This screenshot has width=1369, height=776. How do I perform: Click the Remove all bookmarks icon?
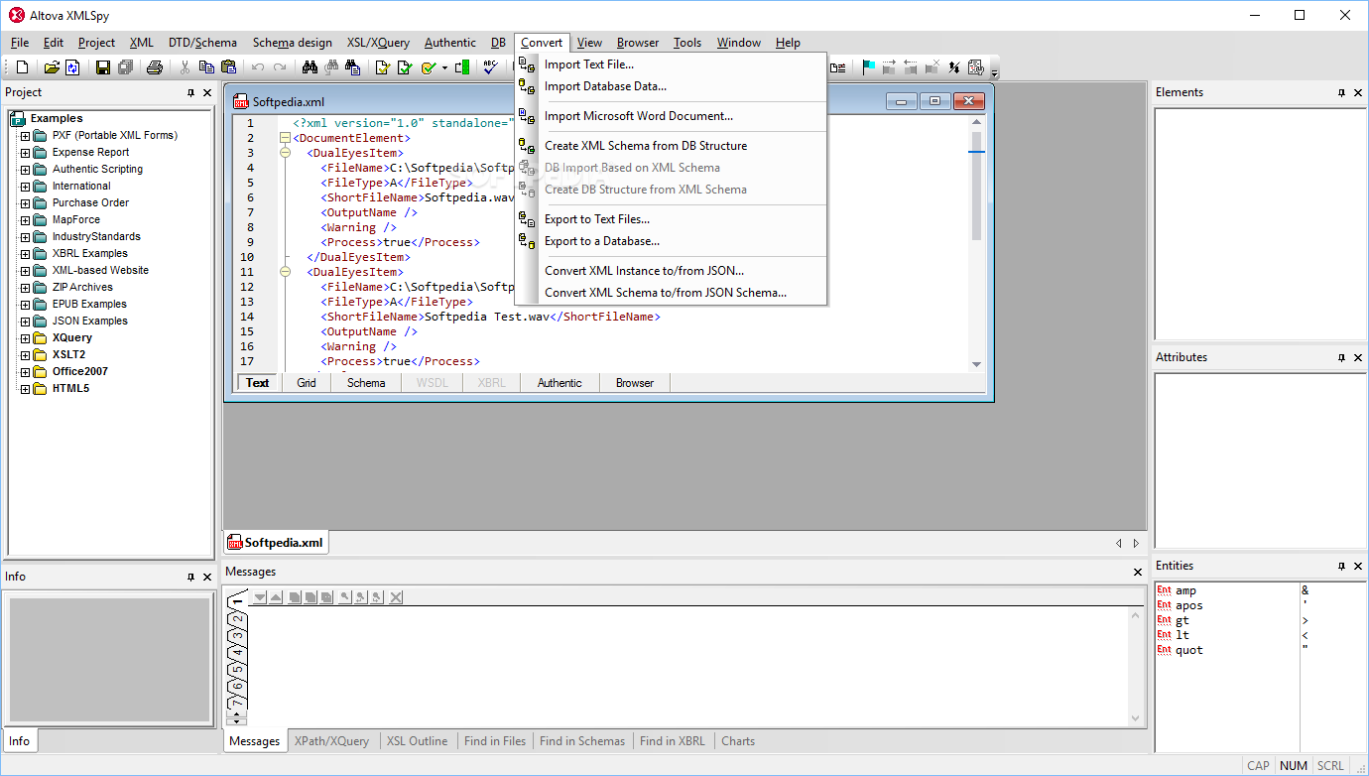pos(933,67)
